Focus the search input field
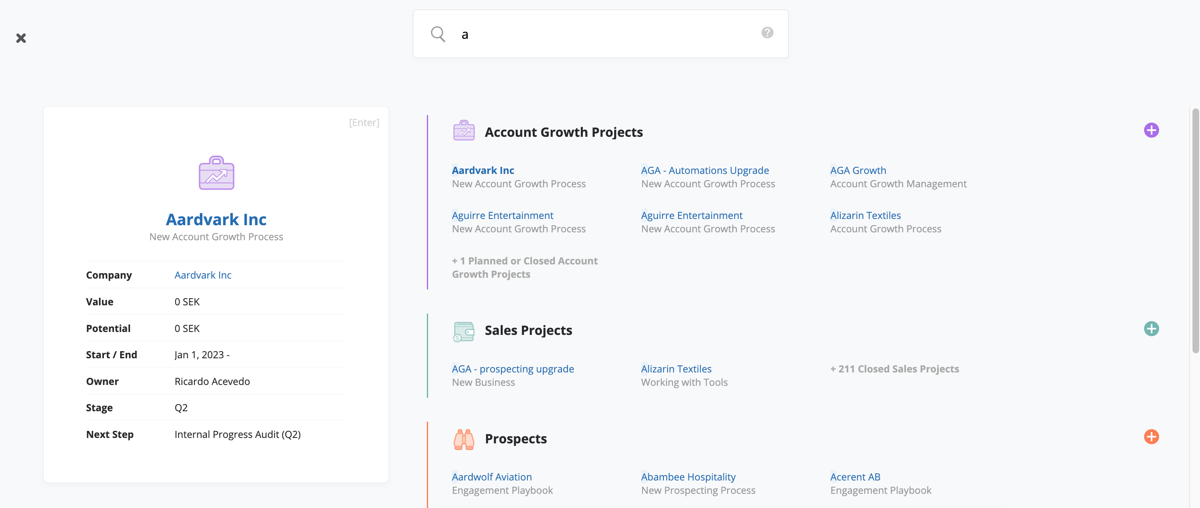1200x508 pixels. click(601, 34)
